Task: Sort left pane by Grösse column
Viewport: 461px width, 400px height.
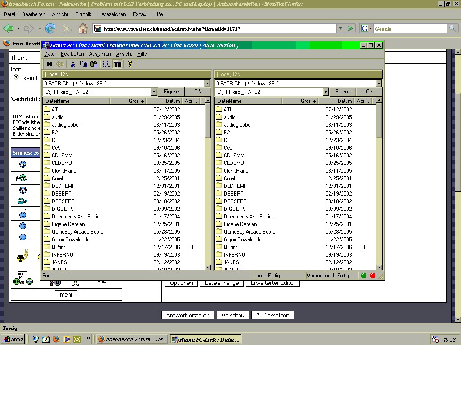Action: pos(128,101)
